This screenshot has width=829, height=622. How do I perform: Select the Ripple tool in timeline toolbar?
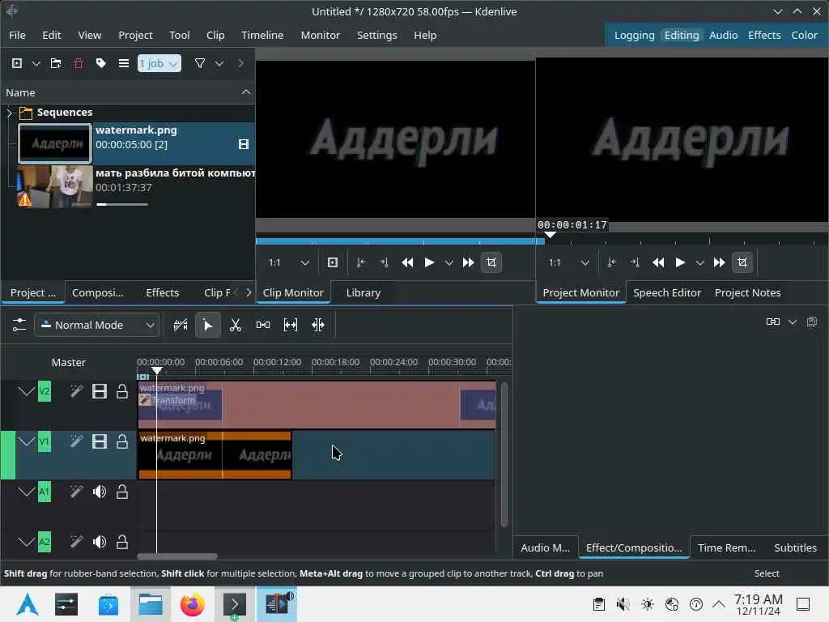pos(317,325)
